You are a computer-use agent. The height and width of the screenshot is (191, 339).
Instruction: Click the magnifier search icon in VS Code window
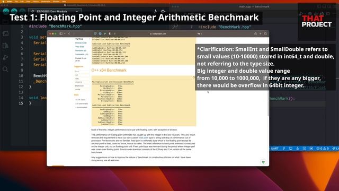click(x=175, y=27)
